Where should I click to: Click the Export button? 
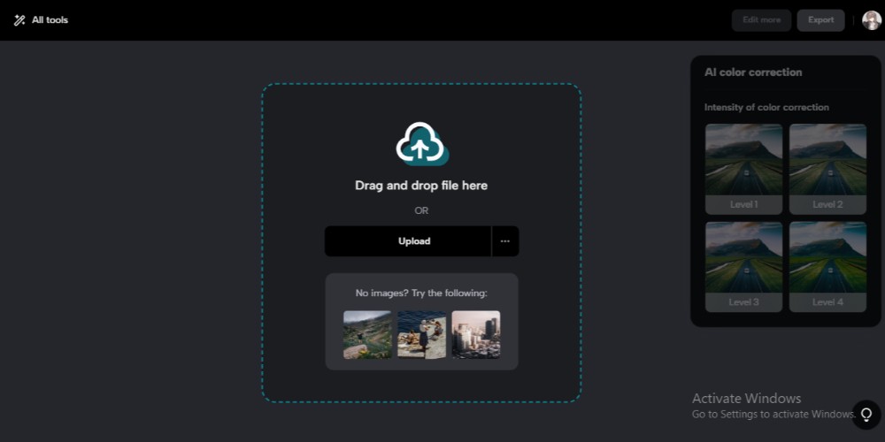tap(820, 19)
